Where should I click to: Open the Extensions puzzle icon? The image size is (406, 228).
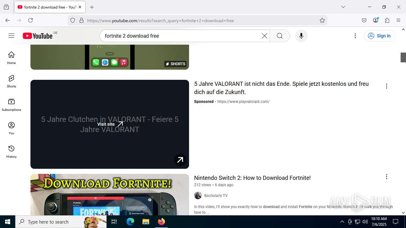[x=387, y=20]
